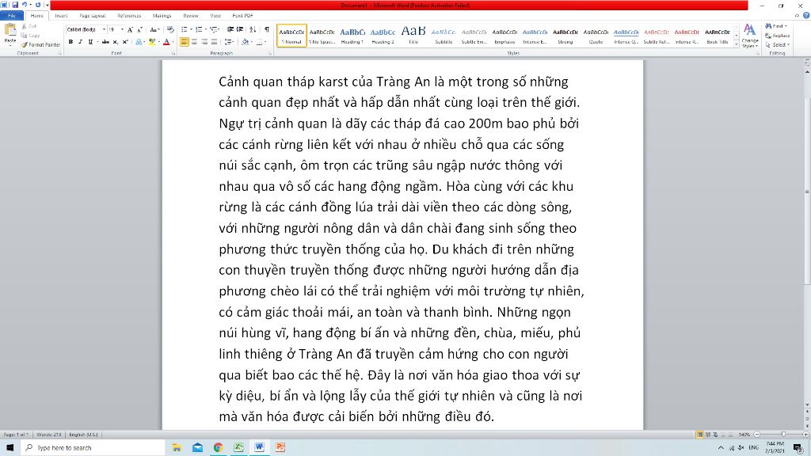Click the Bullets list icon
This screenshot has width=811, height=456.
point(185,30)
